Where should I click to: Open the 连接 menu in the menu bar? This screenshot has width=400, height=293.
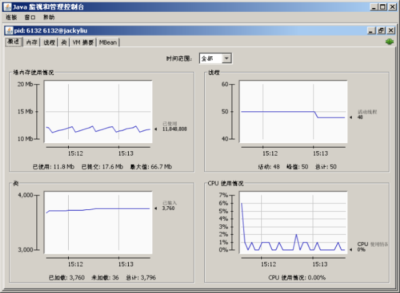11,17
